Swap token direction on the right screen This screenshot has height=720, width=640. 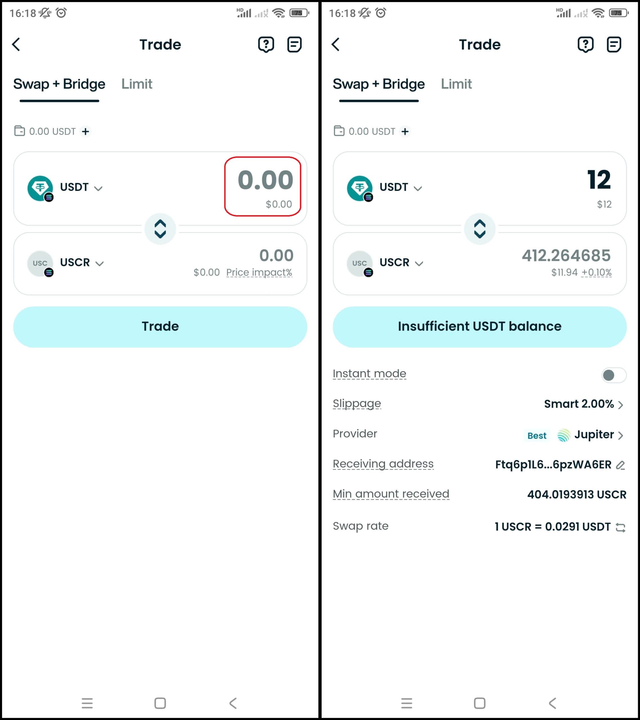pyautogui.click(x=480, y=229)
